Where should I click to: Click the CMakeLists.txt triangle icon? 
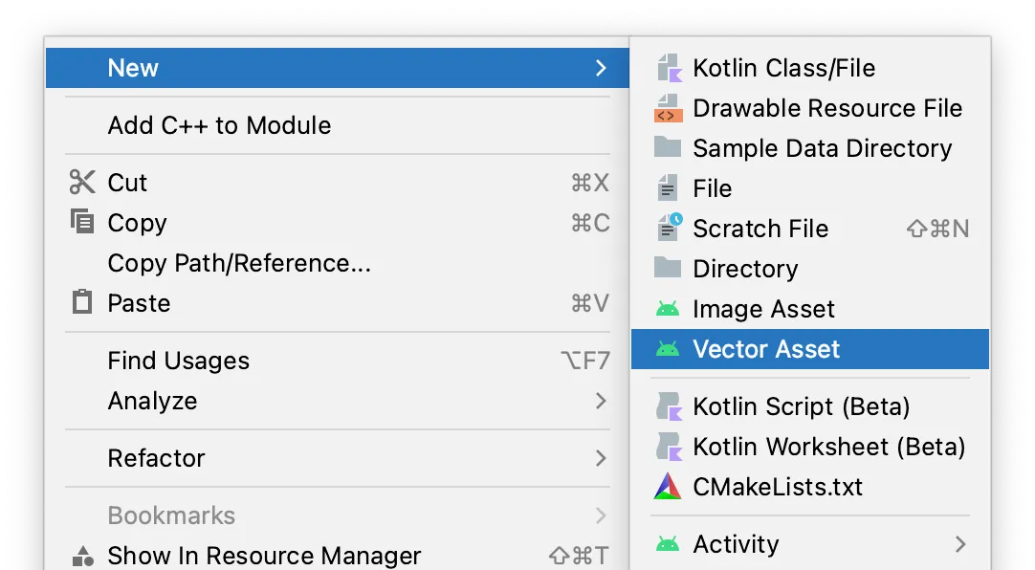[668, 487]
